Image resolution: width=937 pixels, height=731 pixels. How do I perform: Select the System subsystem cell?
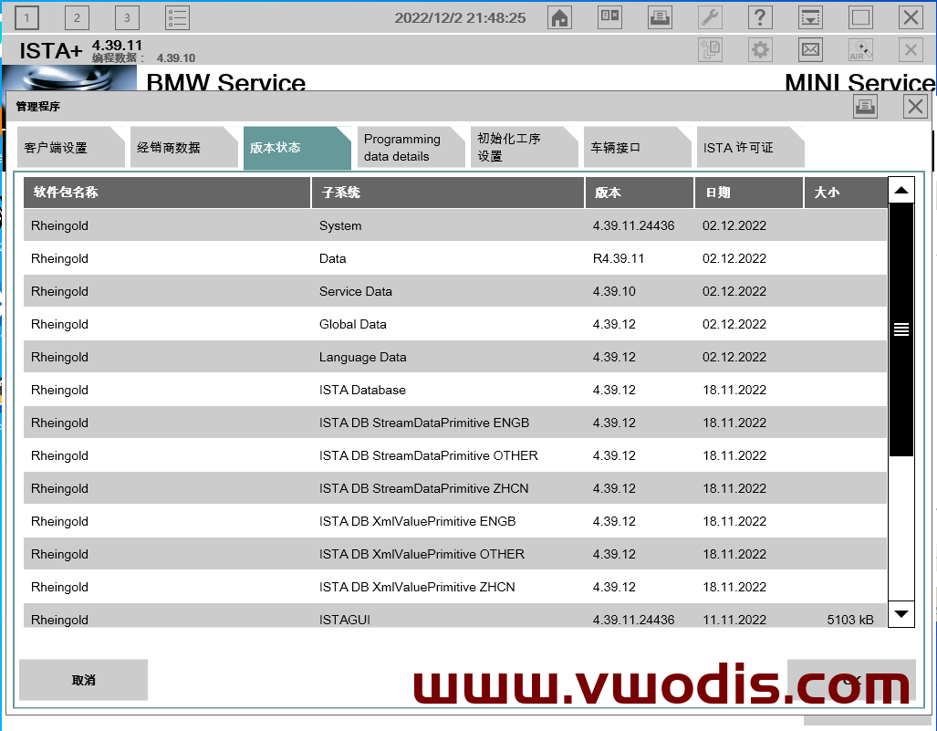pos(340,225)
